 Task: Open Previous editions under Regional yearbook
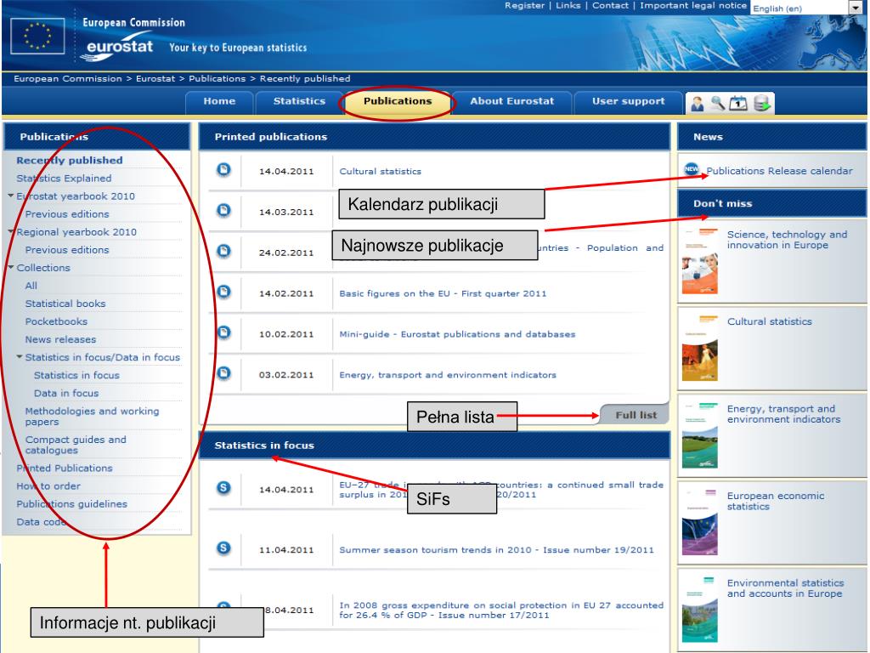[67, 250]
